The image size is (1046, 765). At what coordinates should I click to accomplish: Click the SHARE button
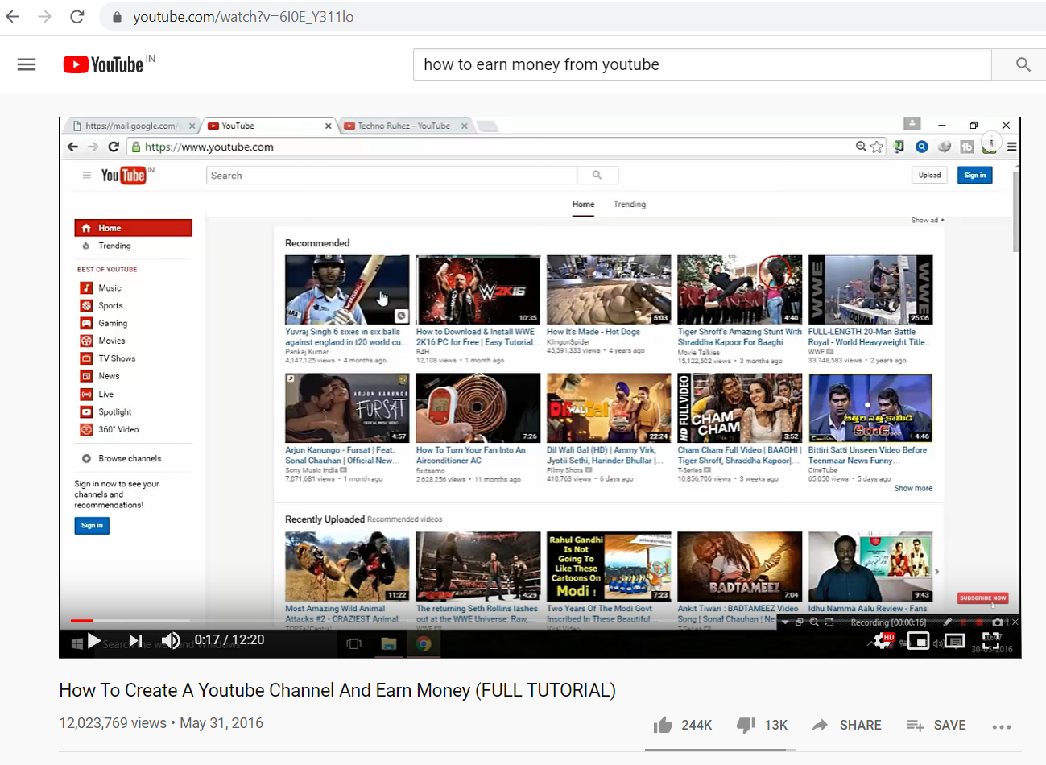pos(847,725)
